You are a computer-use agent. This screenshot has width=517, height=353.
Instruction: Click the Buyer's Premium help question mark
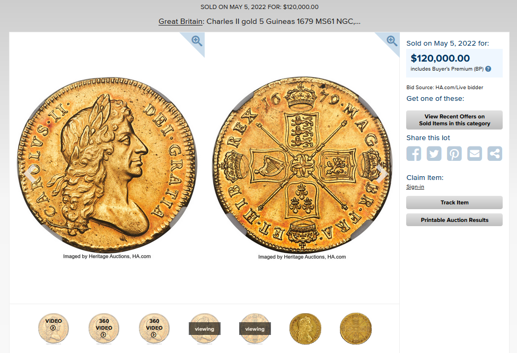488,68
